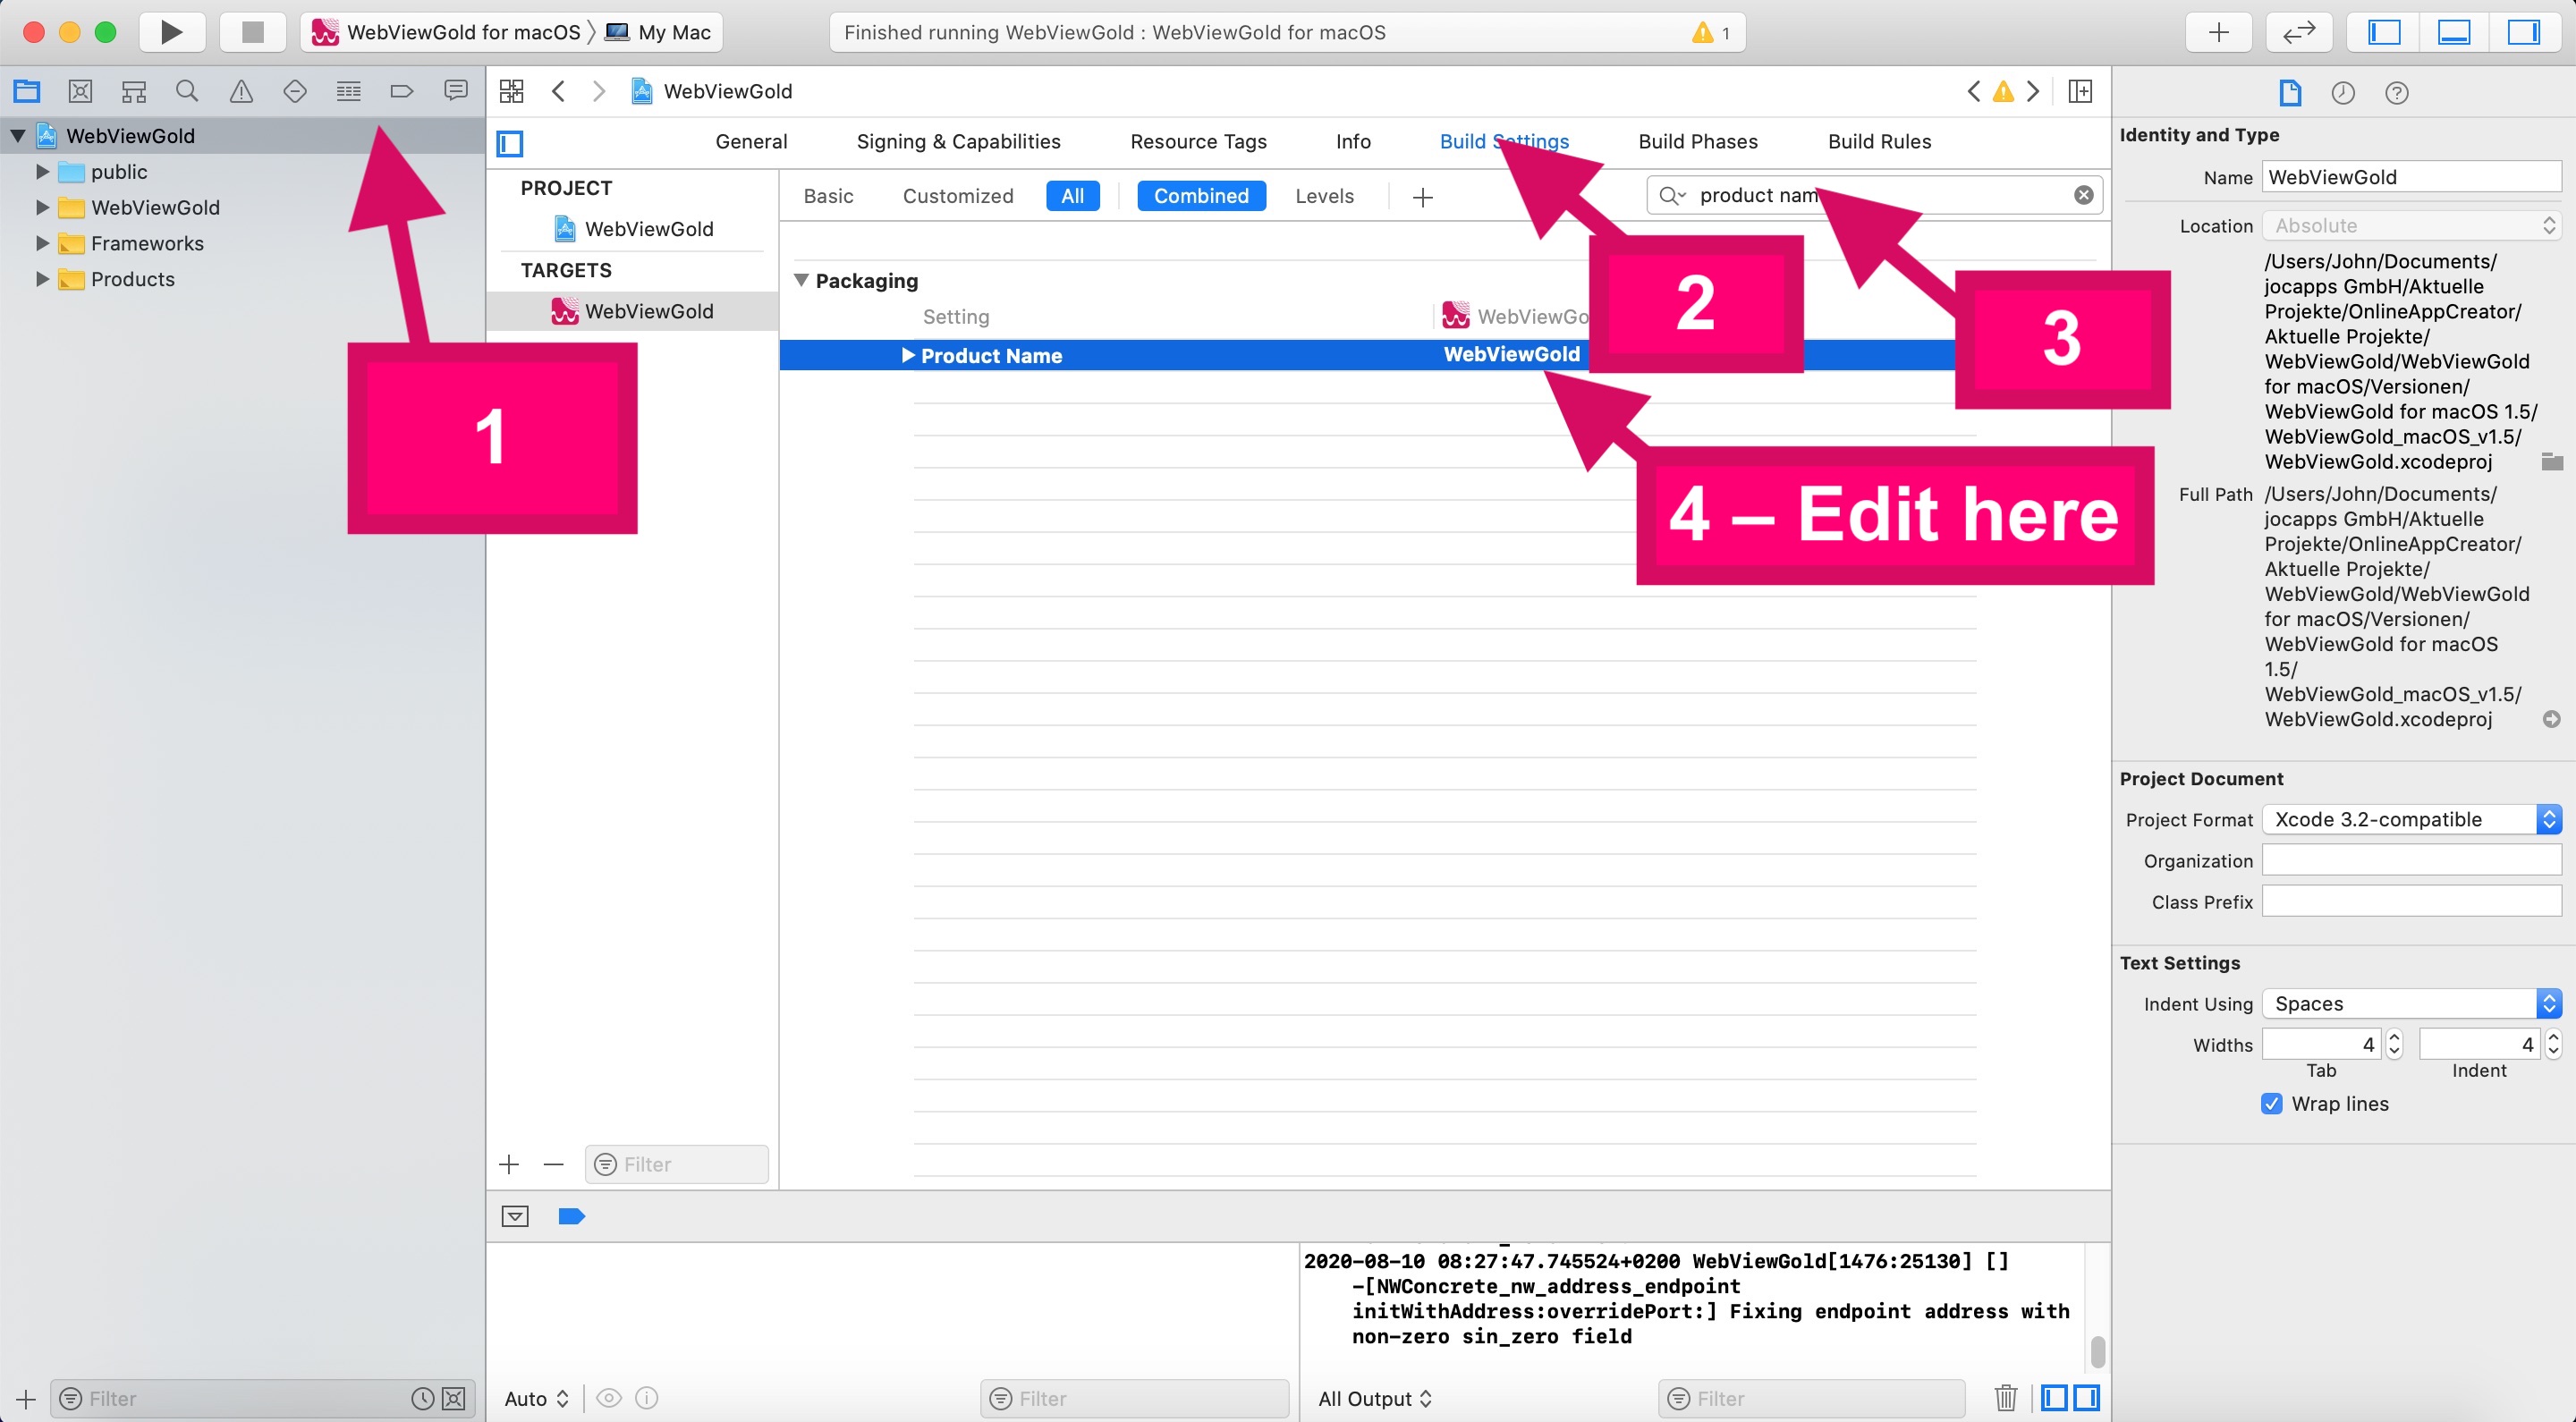The width and height of the screenshot is (2576, 1422).
Task: Select the WebViewGold project under PROJECT
Action: pos(633,229)
